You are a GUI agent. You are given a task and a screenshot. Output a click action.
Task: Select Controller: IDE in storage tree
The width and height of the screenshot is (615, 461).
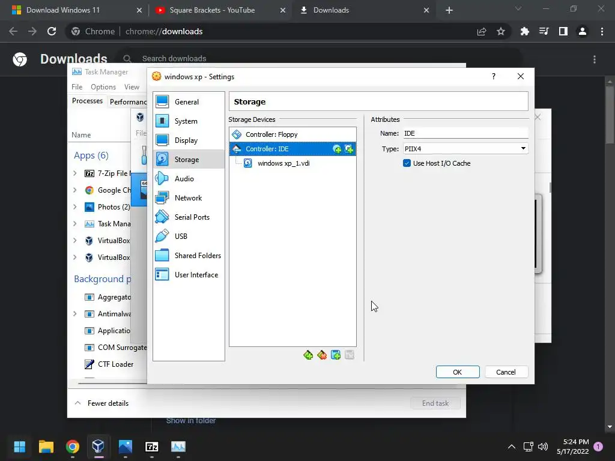(292, 149)
